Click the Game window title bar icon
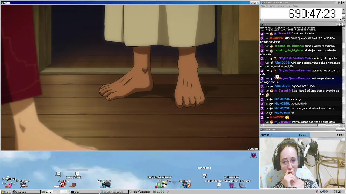Viewport: 346px width, 194px height. 2,2
